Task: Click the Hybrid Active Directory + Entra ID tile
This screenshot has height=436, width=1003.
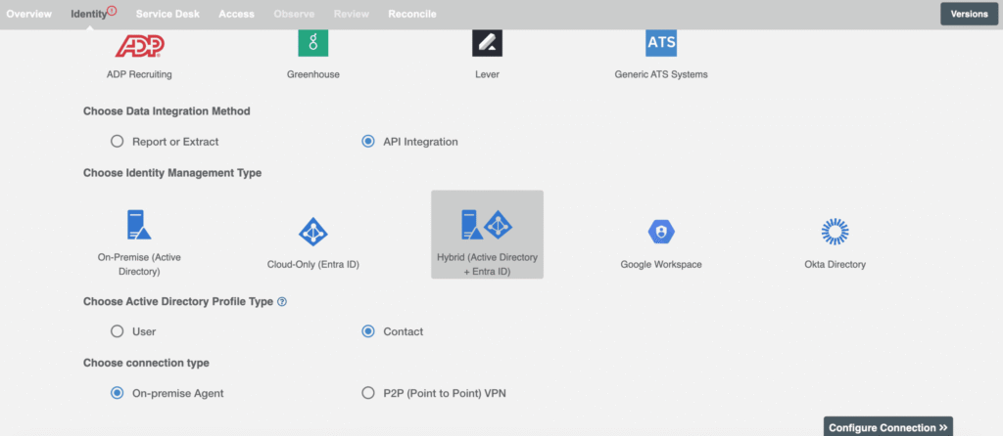Action: (488, 235)
